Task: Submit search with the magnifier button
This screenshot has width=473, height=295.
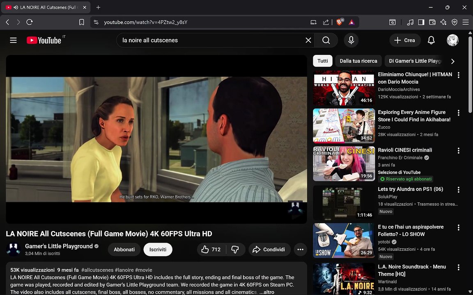Action: pos(326,40)
